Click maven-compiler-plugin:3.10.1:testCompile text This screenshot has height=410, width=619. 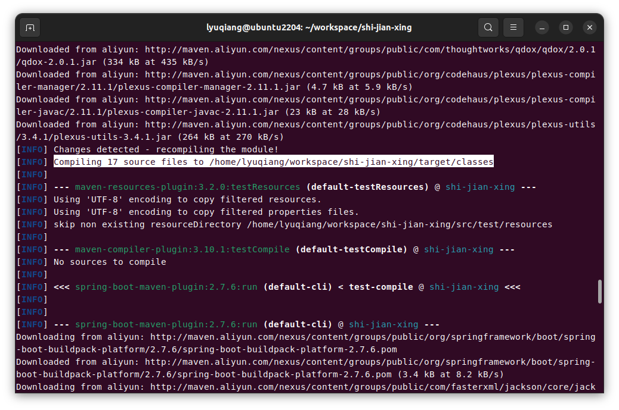(182, 249)
